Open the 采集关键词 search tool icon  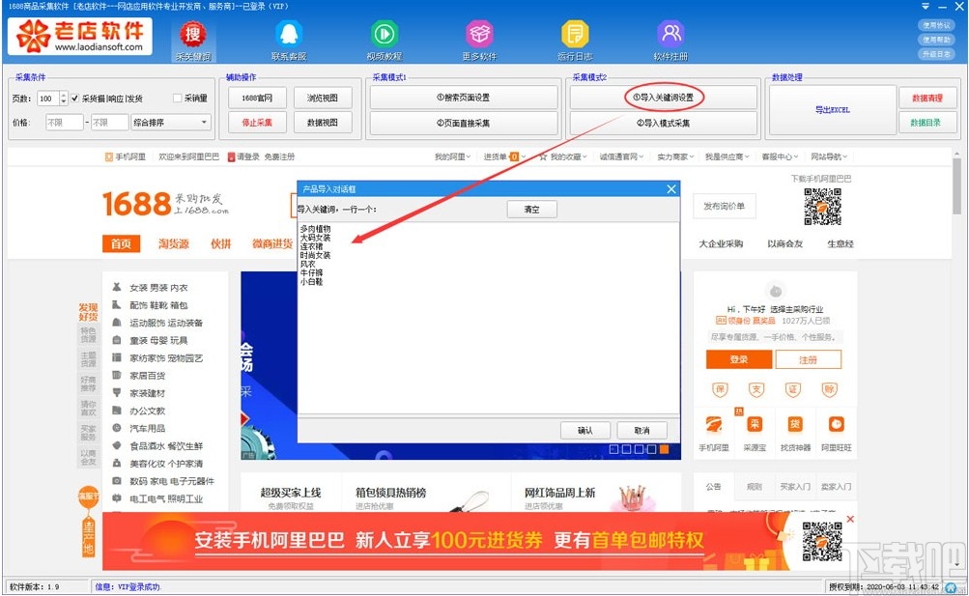(192, 37)
